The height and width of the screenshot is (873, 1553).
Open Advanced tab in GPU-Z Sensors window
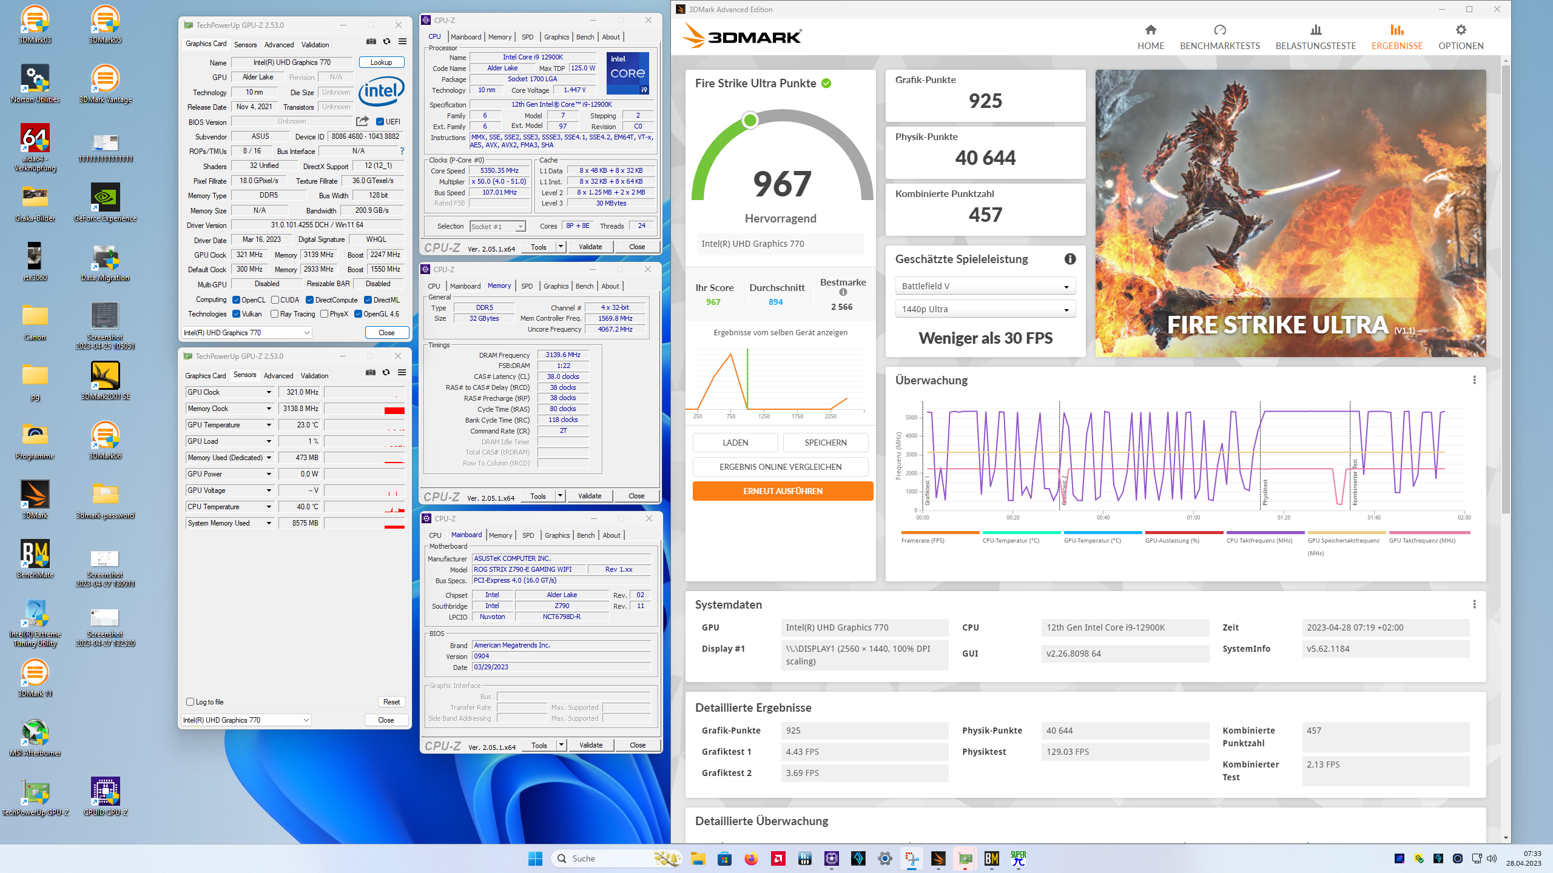point(278,376)
